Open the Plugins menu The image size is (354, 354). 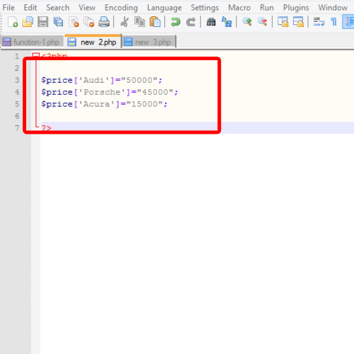pyautogui.click(x=296, y=8)
